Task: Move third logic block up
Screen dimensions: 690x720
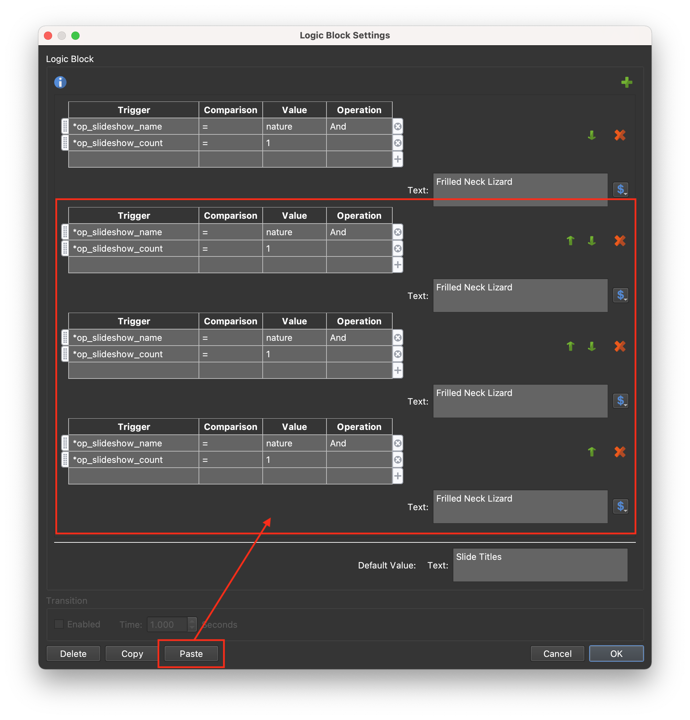Action: (570, 346)
